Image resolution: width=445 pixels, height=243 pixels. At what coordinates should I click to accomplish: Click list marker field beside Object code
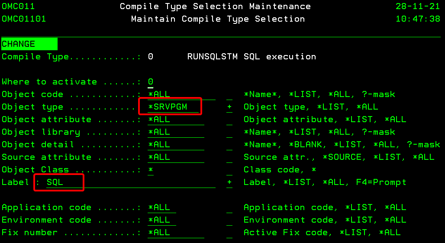pos(229,94)
